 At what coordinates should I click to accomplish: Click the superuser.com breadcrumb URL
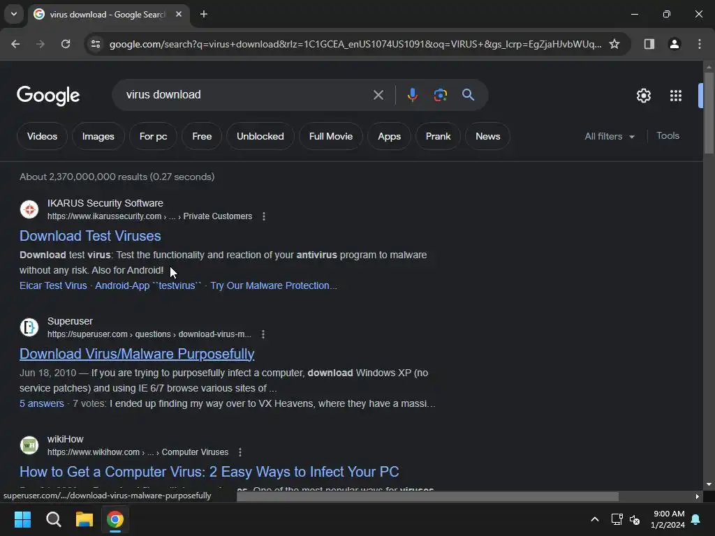(149, 334)
